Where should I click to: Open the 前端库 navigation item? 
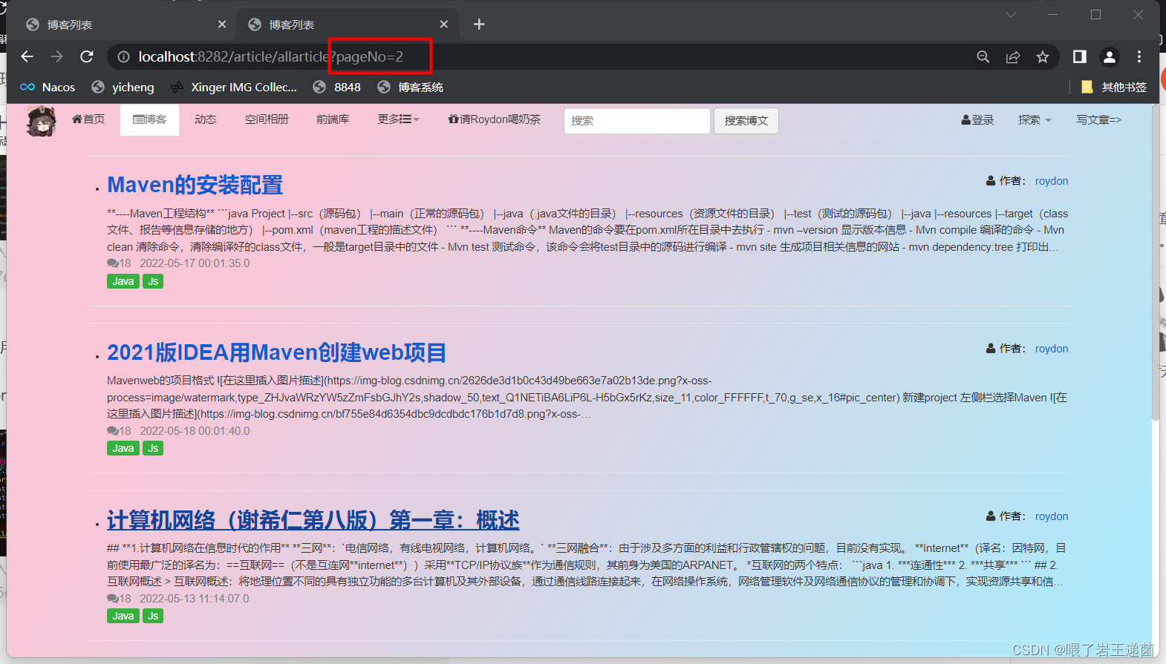(x=333, y=119)
